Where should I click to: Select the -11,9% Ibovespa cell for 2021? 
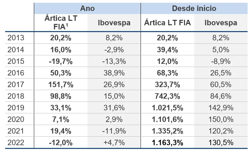pyautogui.click(x=114, y=132)
